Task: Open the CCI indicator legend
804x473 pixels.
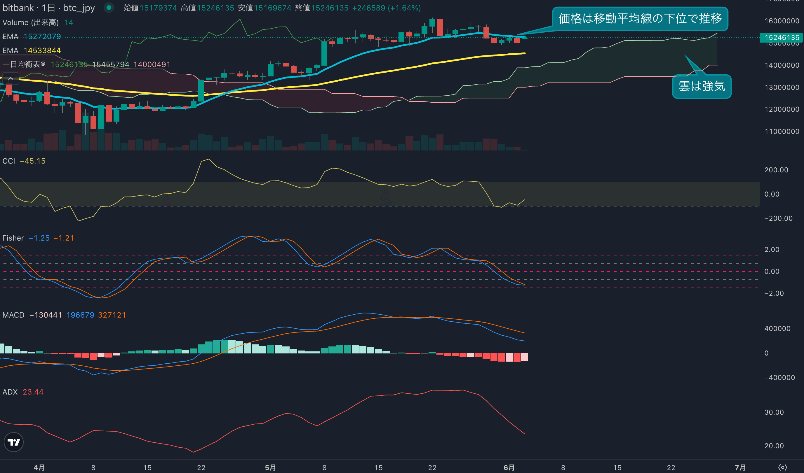Action: pyautogui.click(x=9, y=161)
